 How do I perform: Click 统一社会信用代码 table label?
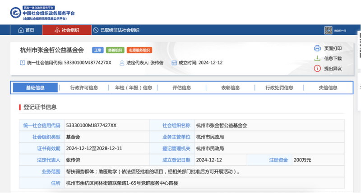42,125
